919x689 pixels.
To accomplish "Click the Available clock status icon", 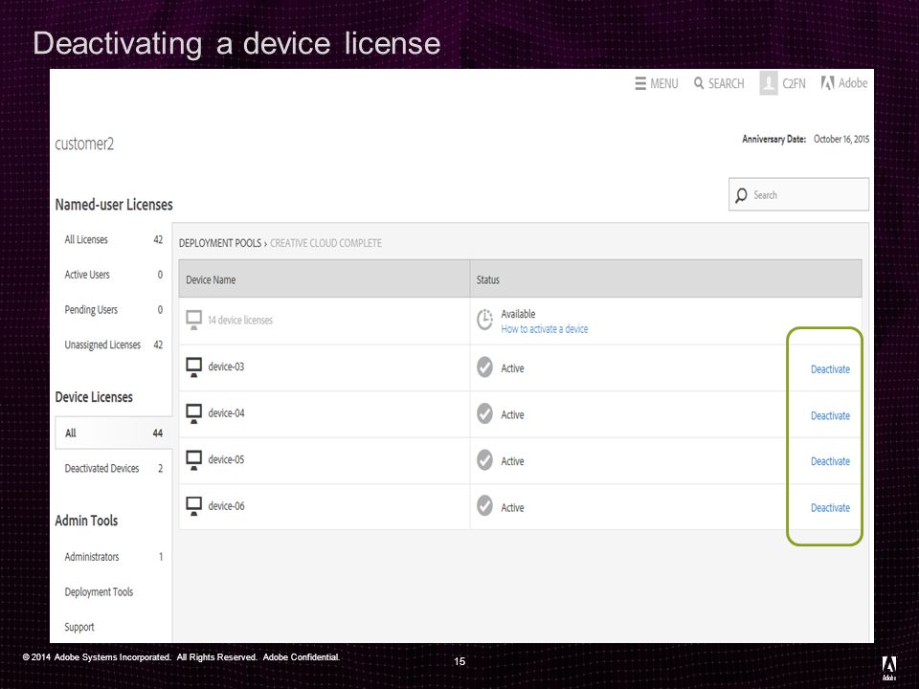I will tap(484, 320).
